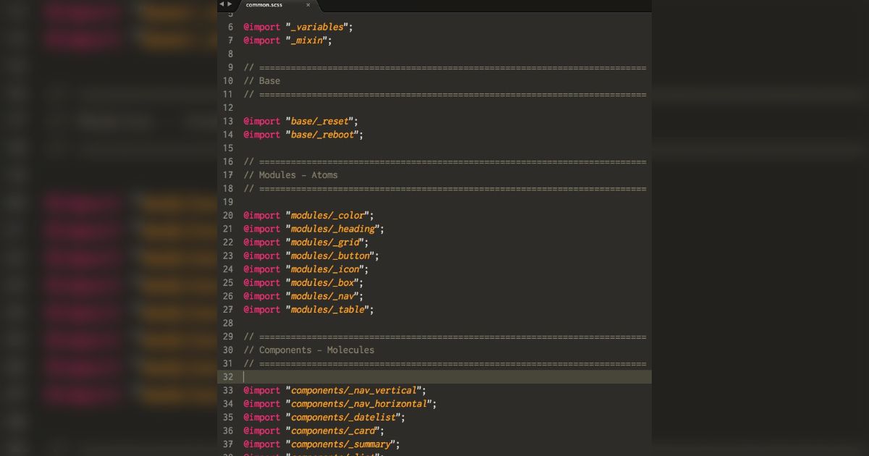Click the back navigation arrow icon

click(x=220, y=4)
